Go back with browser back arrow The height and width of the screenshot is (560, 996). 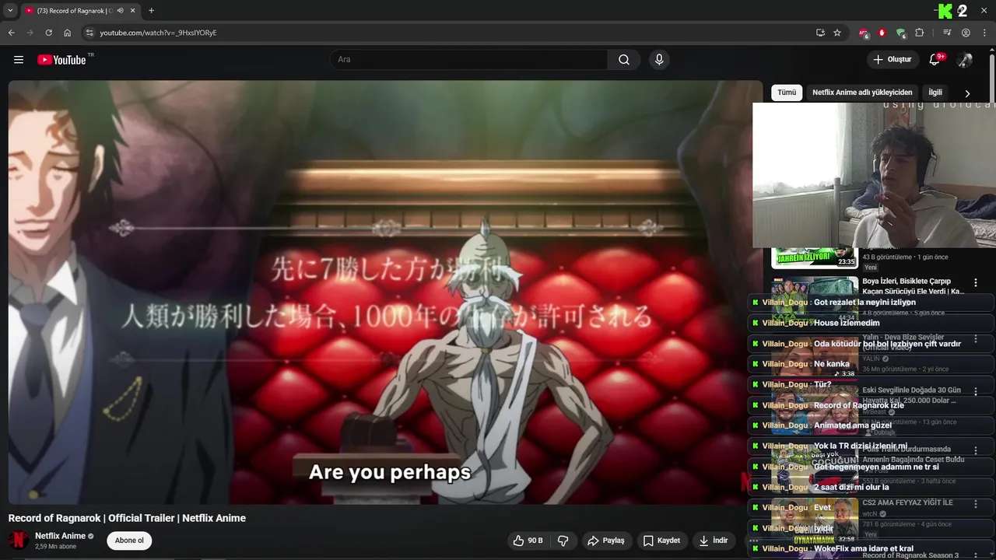click(x=11, y=33)
